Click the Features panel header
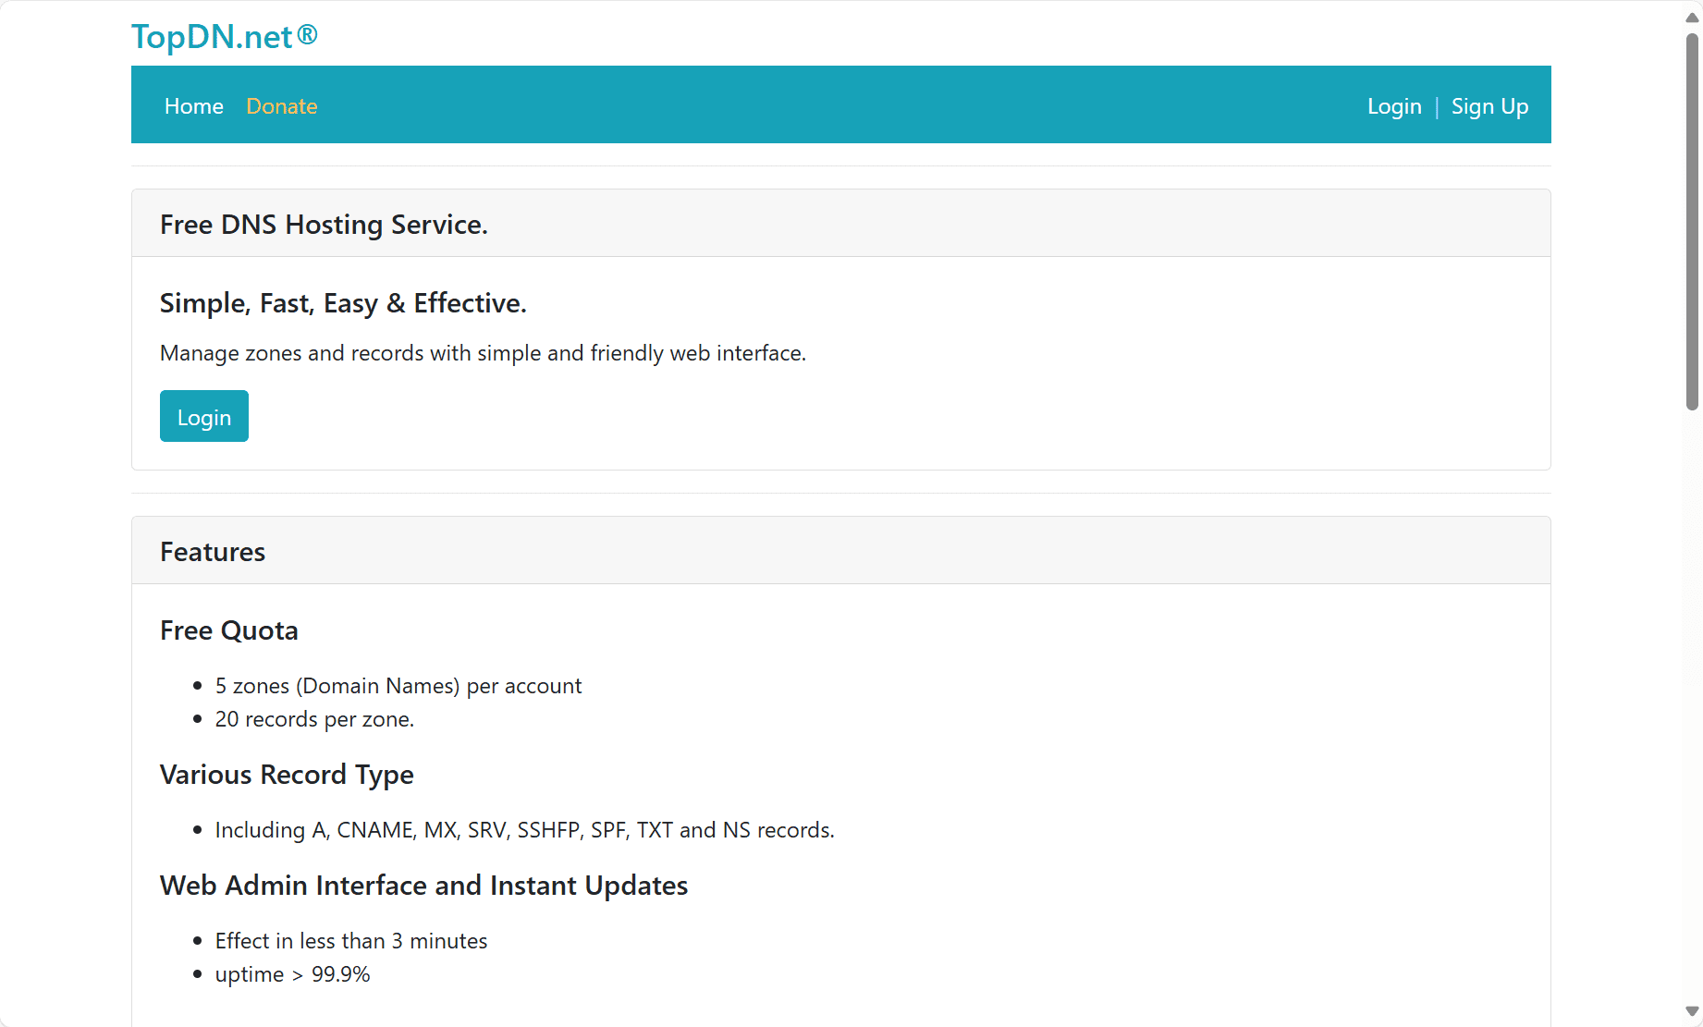The image size is (1703, 1027). click(213, 552)
